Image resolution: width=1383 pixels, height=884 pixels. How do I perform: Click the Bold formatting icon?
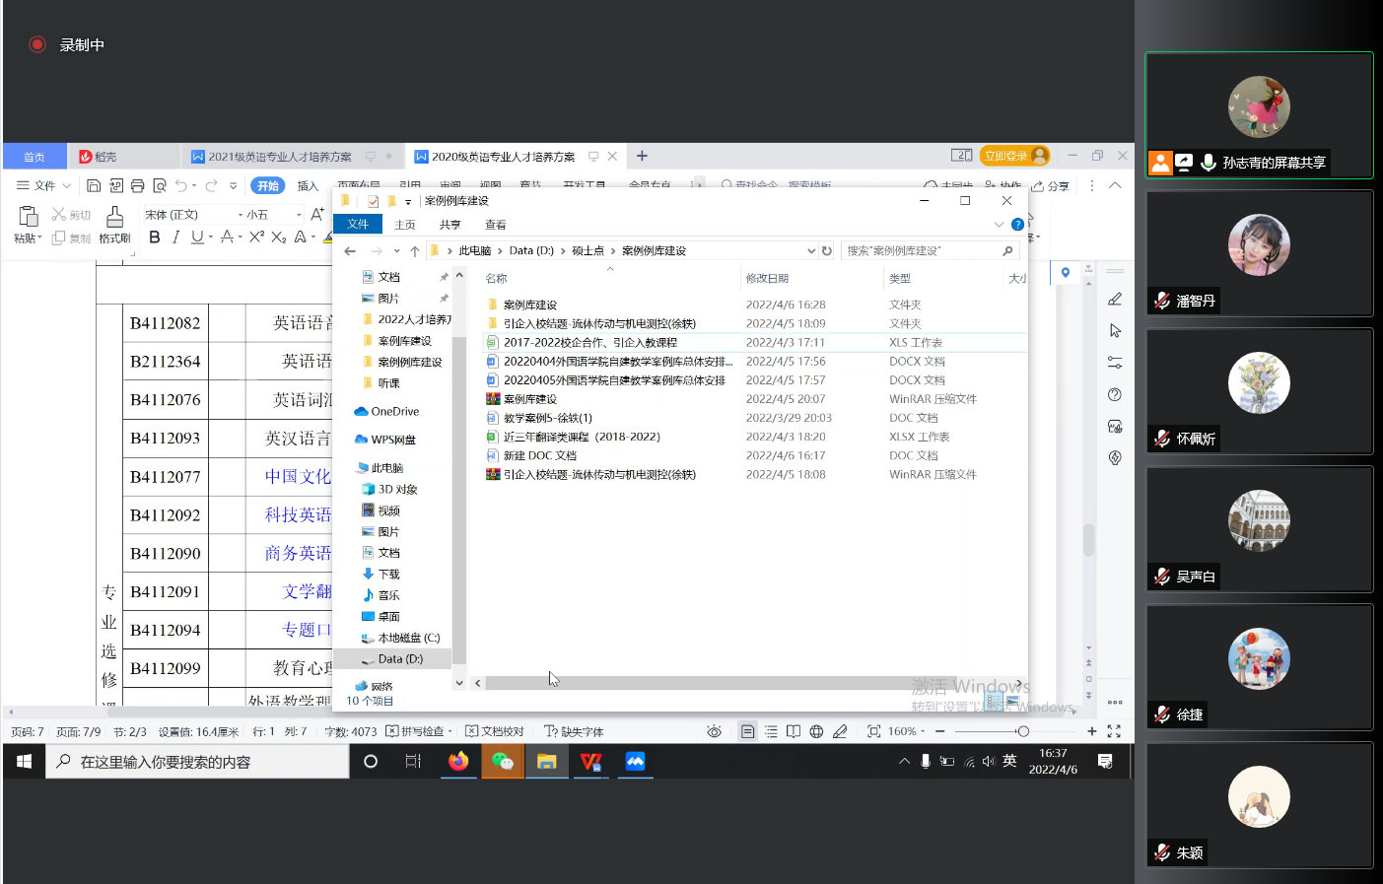click(154, 238)
